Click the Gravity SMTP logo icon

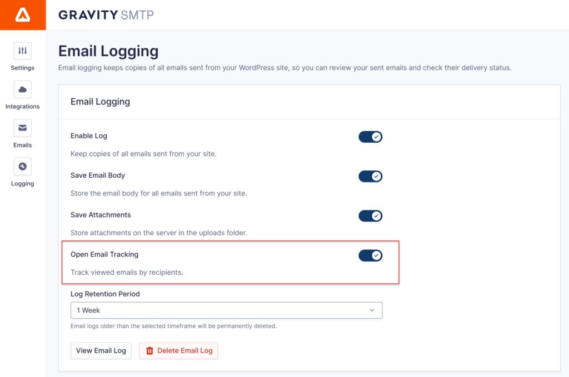[x=22, y=15]
